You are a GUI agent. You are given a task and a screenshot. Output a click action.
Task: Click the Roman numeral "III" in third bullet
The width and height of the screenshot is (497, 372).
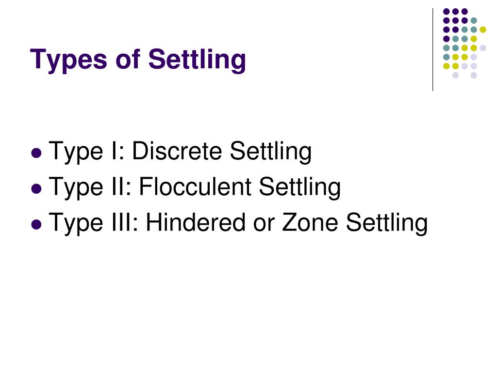[x=125, y=222]
